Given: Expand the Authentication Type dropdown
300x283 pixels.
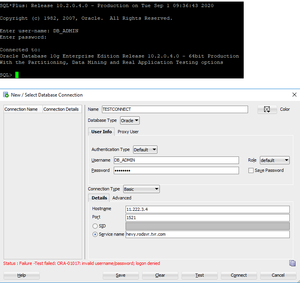Looking at the screenshot, I should [x=145, y=150].
